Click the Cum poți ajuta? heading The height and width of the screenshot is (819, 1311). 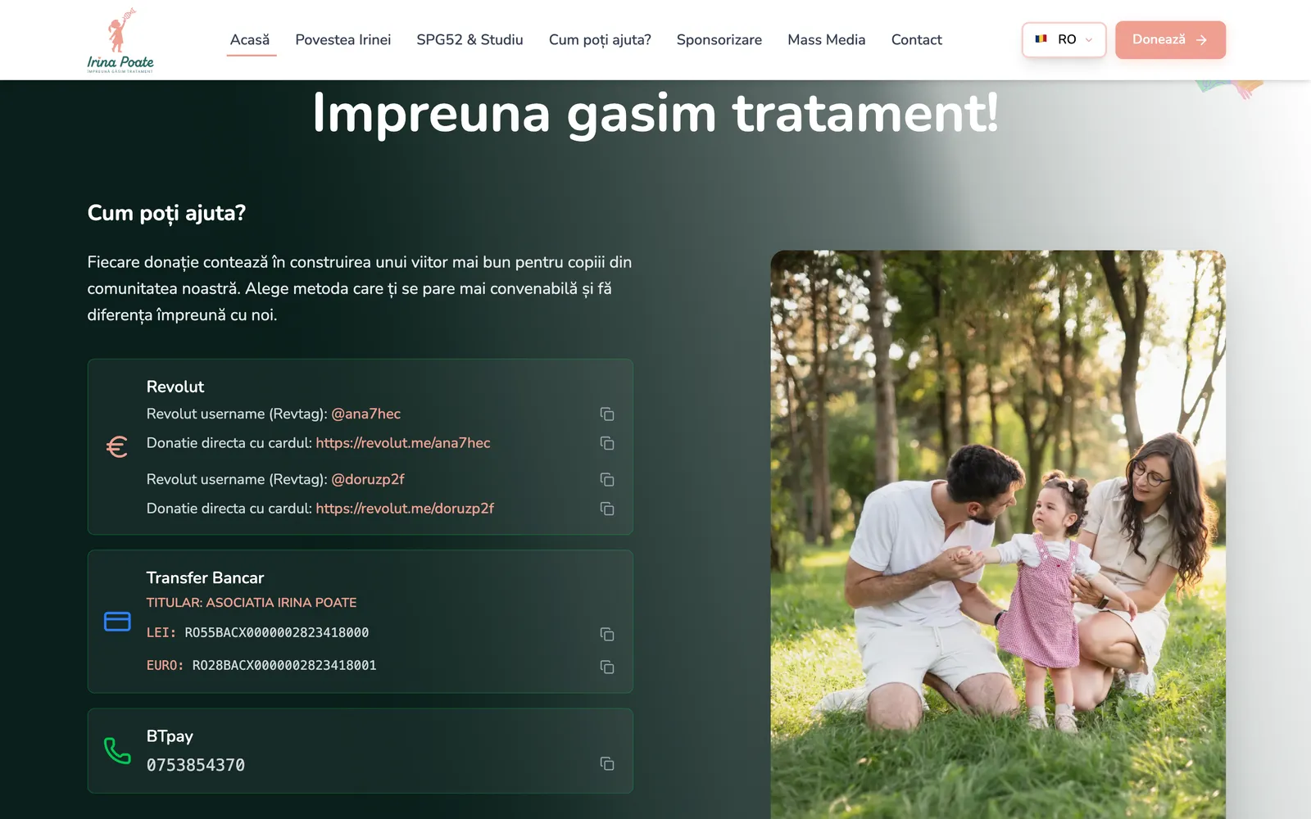coord(166,213)
